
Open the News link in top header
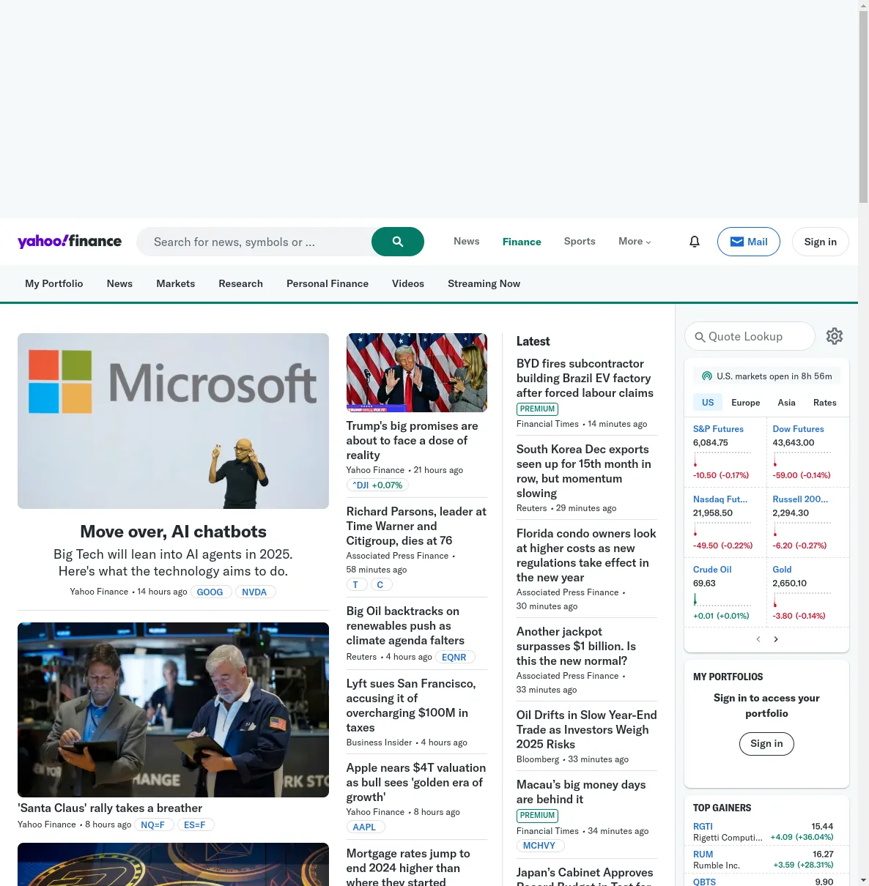[466, 242]
